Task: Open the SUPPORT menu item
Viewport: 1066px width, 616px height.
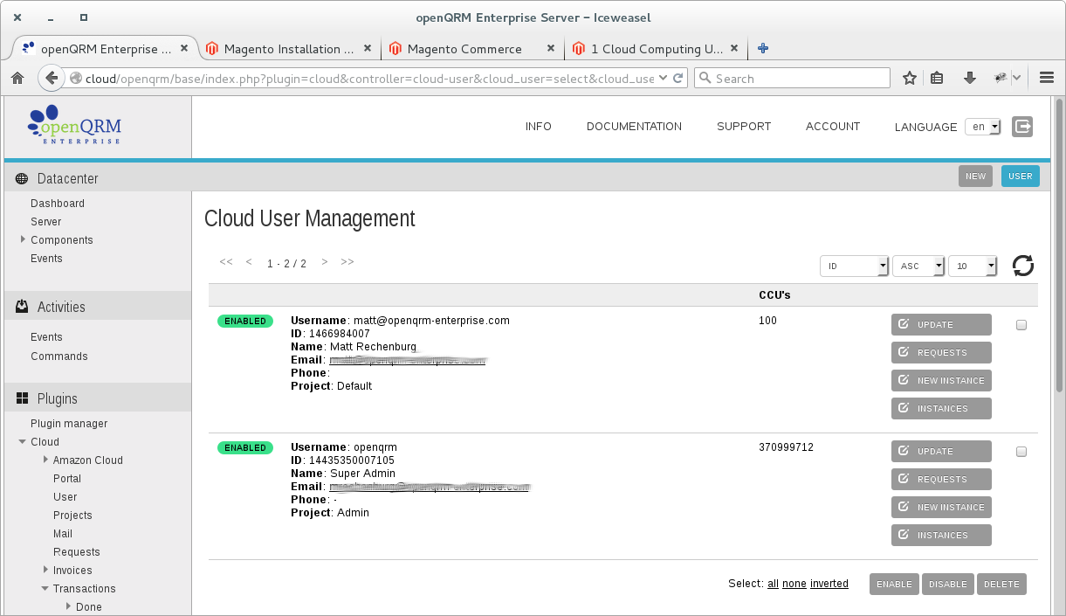Action: pos(744,127)
